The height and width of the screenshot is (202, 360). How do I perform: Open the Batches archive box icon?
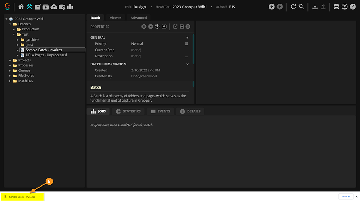(37, 6)
